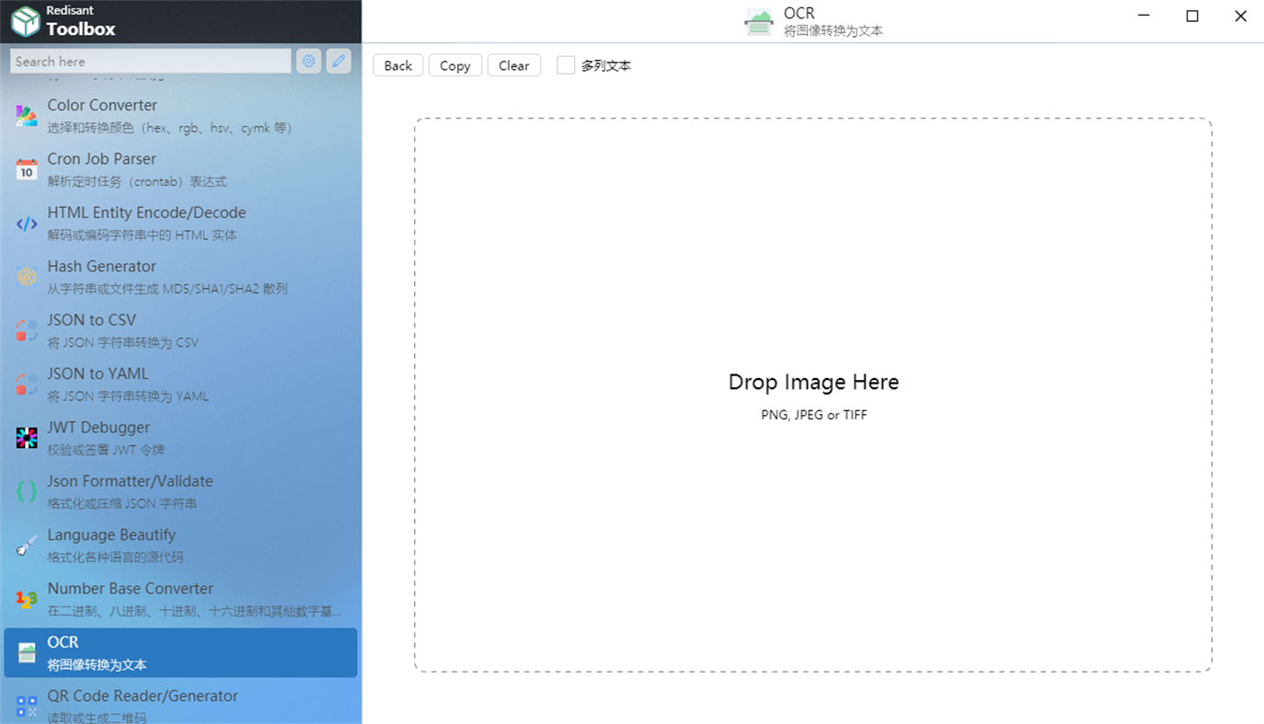Select the Json Formatter/Validate braces icon
The height and width of the screenshot is (724, 1264).
tap(27, 492)
